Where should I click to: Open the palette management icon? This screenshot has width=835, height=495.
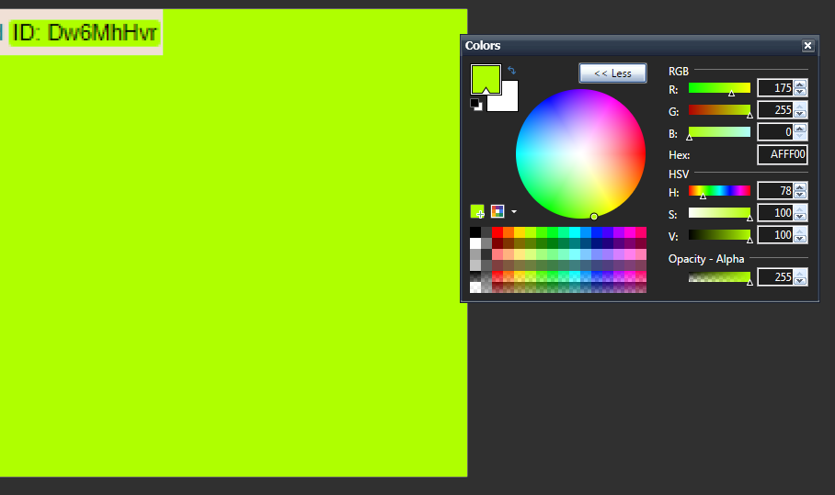point(498,211)
